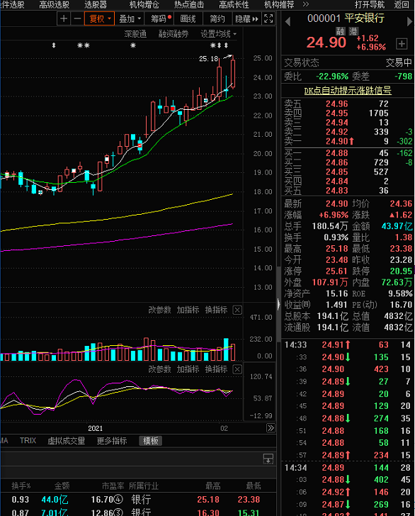Screen dimensions: 415x516
Task: Open the 高成长性 menu
Action: [234, 4]
